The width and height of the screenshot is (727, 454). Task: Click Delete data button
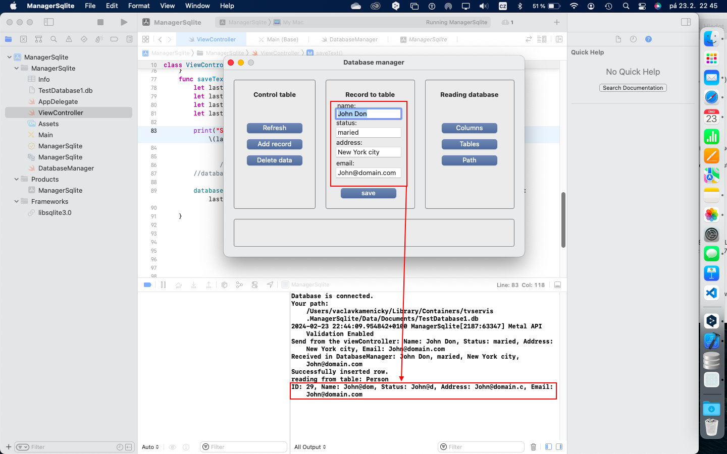coord(275,160)
